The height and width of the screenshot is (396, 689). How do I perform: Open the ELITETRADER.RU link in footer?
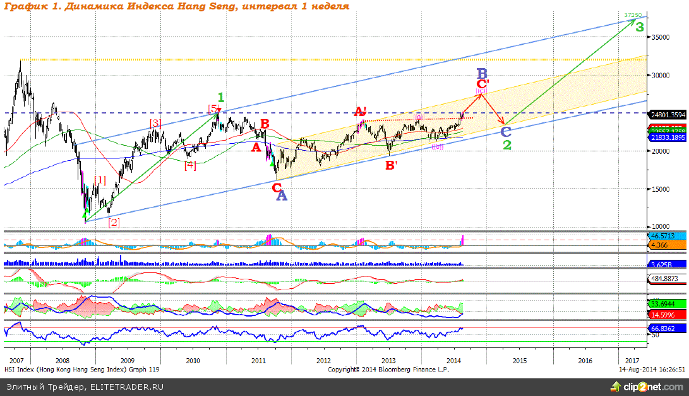click(x=126, y=387)
